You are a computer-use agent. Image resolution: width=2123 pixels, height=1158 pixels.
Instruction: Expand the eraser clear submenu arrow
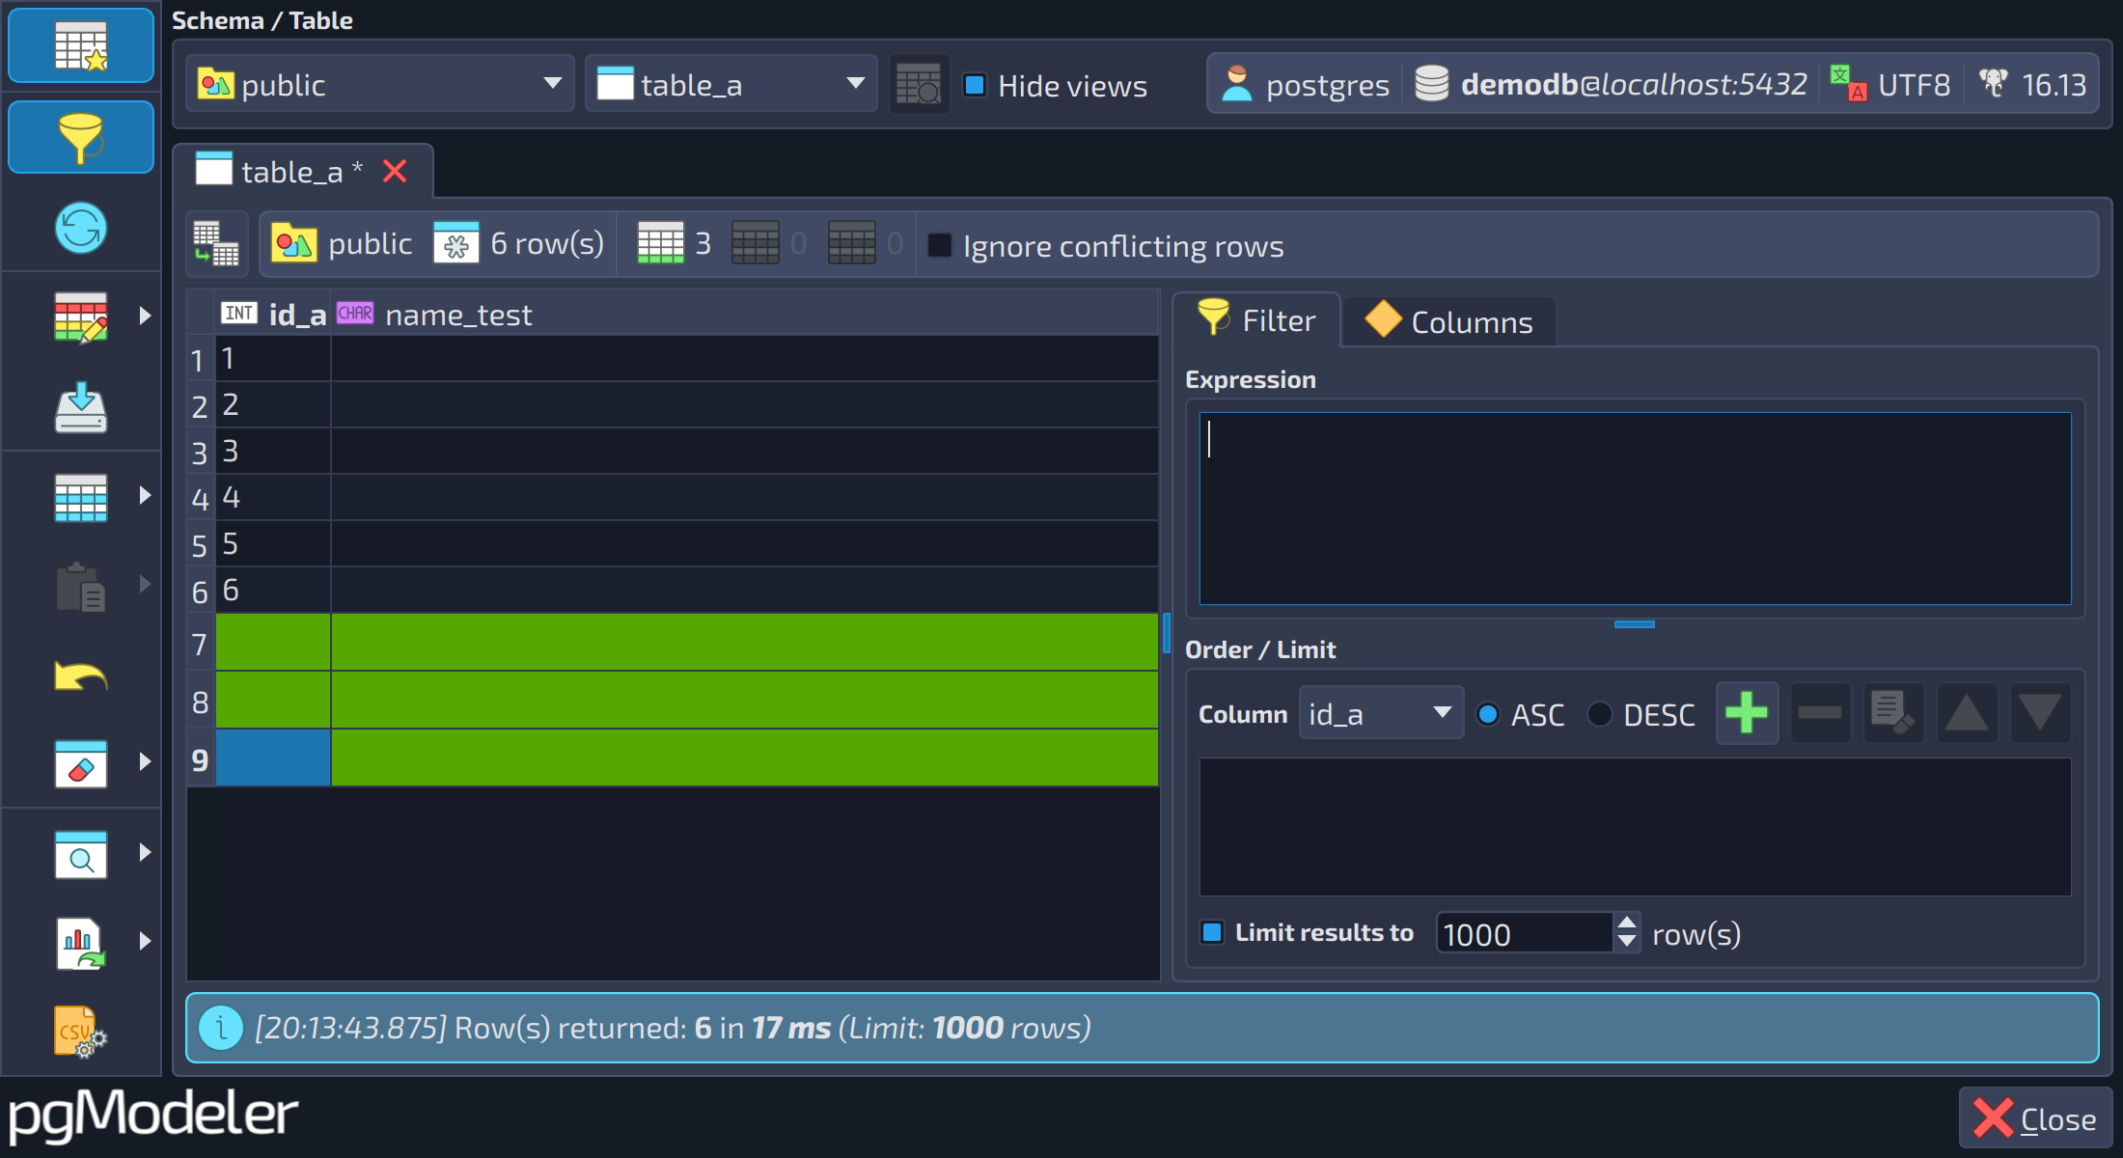[x=145, y=761]
